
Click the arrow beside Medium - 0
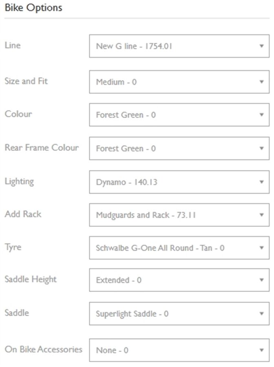(x=262, y=82)
